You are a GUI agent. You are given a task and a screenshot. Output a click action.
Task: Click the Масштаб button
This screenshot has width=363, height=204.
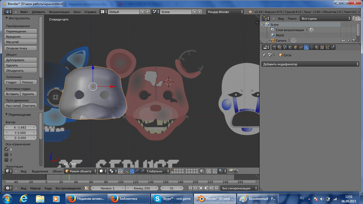[x=20, y=42]
